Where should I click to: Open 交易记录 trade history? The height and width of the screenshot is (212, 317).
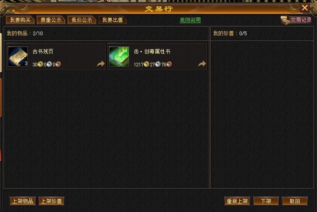301,20
